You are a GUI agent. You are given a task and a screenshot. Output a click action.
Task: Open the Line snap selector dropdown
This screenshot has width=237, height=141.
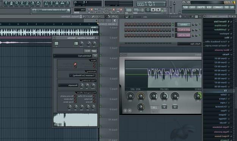point(80,10)
